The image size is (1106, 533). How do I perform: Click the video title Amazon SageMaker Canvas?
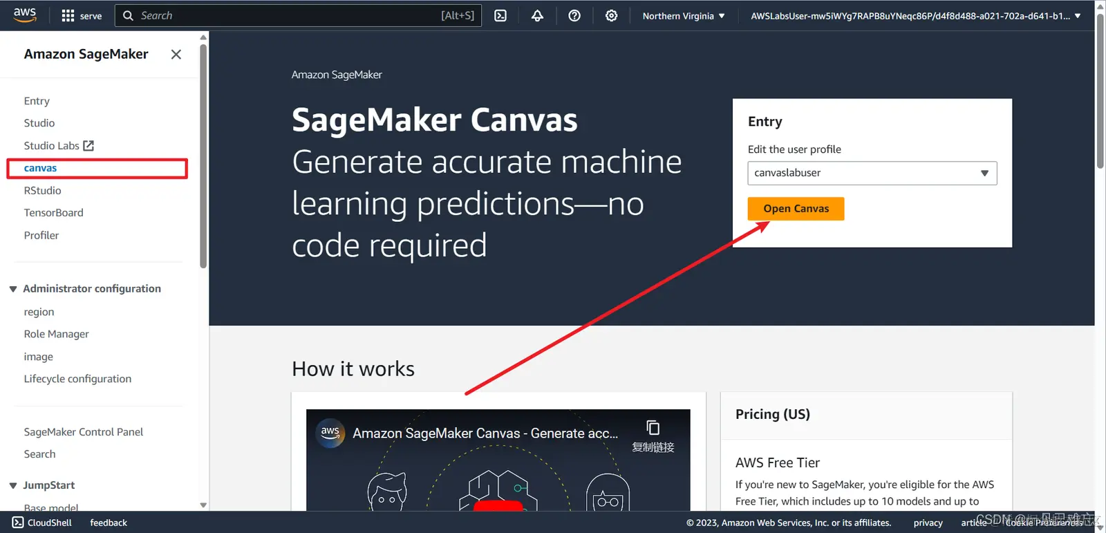485,433
